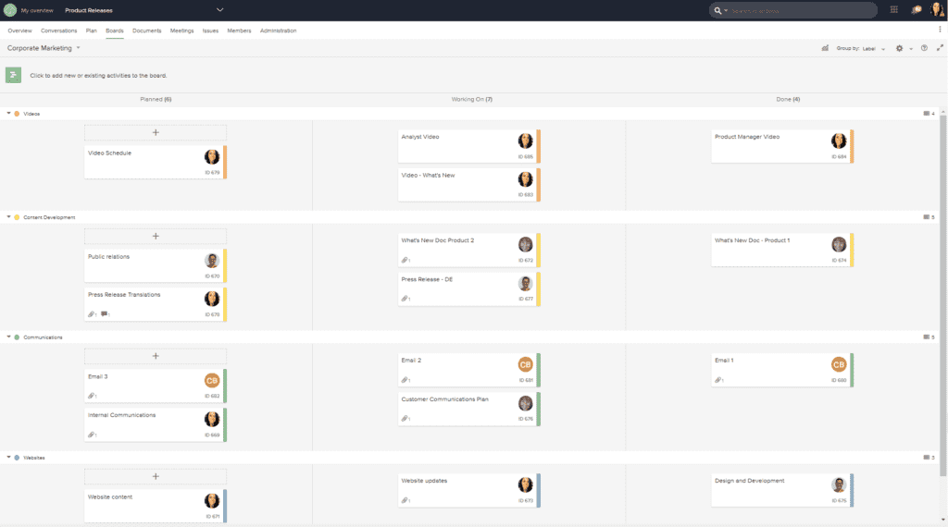Switch to the Plan tab
The height and width of the screenshot is (527, 948).
coord(92,31)
